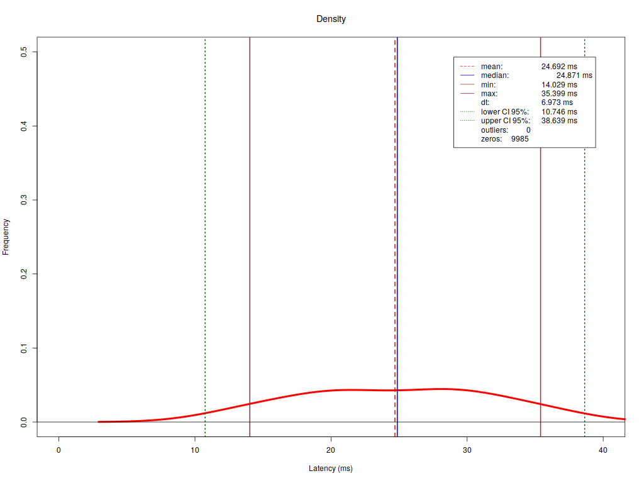Select the max value '35.399 ms' in legend

pyautogui.click(x=559, y=94)
